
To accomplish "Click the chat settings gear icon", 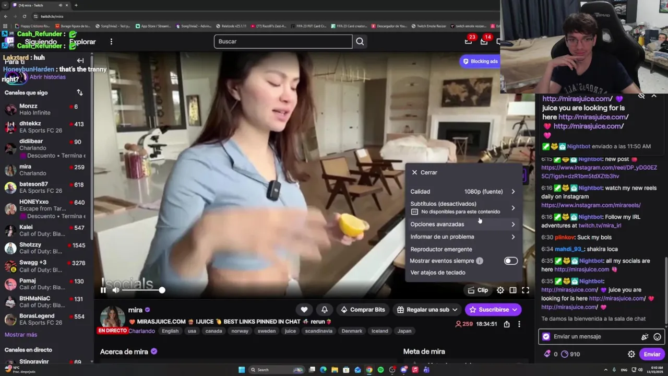I will pyautogui.click(x=631, y=354).
